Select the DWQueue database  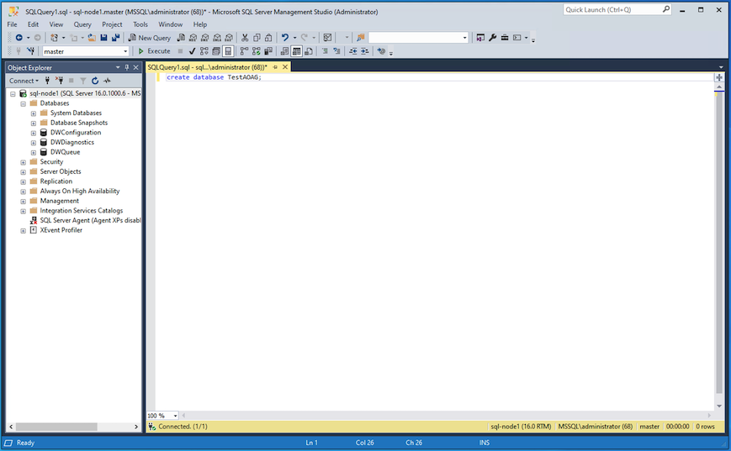point(65,152)
